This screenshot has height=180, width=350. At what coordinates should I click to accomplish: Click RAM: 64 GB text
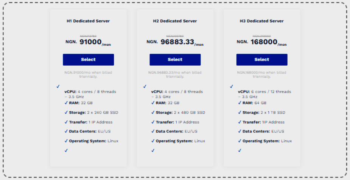(x=255, y=103)
